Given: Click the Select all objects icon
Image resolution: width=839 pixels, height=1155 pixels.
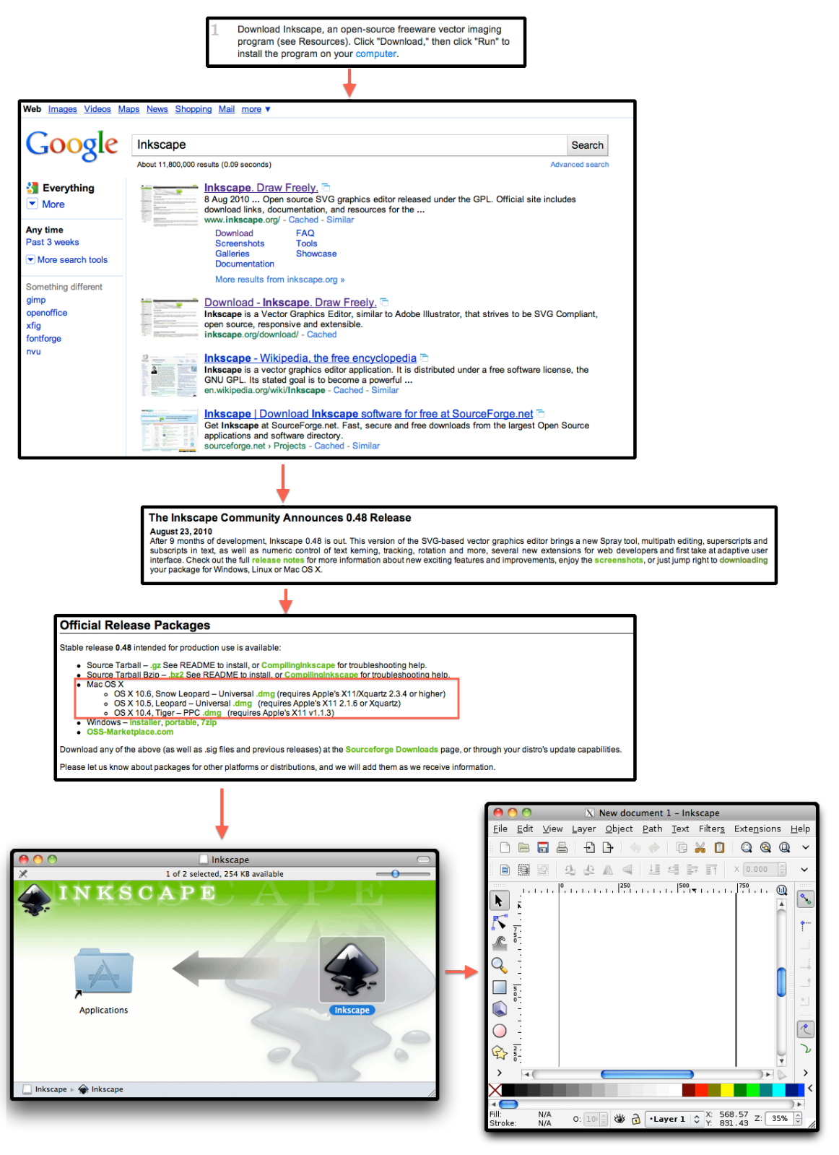Looking at the screenshot, I should [x=505, y=870].
